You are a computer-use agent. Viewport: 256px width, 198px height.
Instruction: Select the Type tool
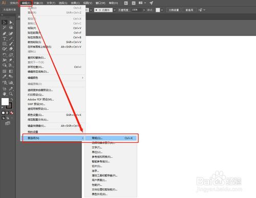[x=5, y=39]
